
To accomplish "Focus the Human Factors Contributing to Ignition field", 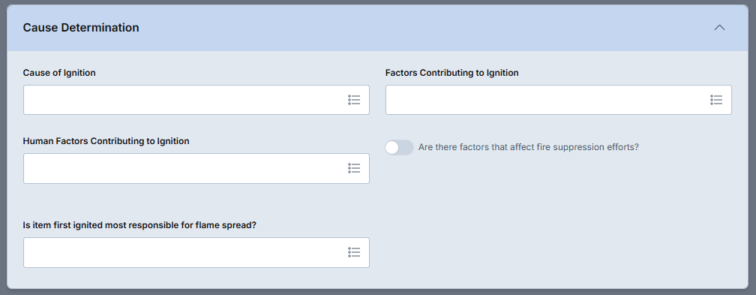I will 196,168.
